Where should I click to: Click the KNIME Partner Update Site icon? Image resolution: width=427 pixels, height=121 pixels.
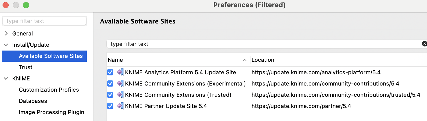(x=120, y=106)
